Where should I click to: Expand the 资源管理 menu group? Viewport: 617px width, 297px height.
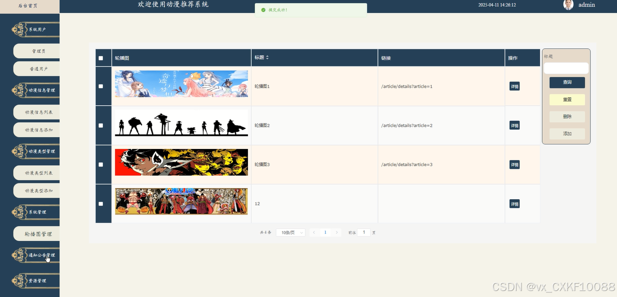(35, 280)
